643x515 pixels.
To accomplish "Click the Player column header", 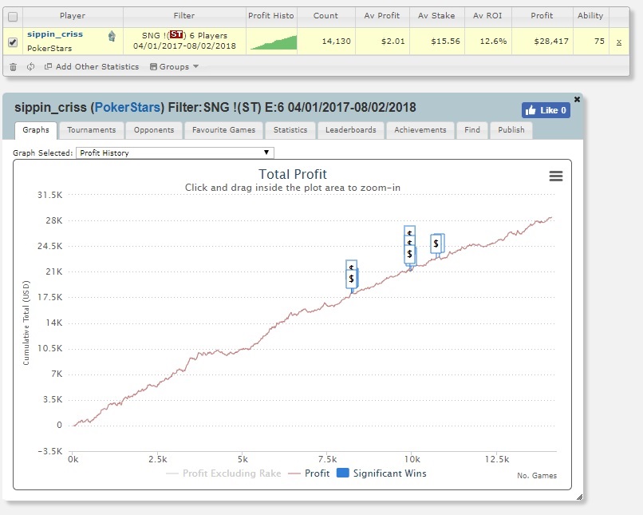I will (x=73, y=16).
